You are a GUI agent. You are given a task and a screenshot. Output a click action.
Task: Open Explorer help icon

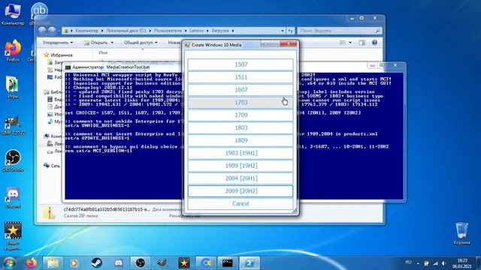(374, 43)
